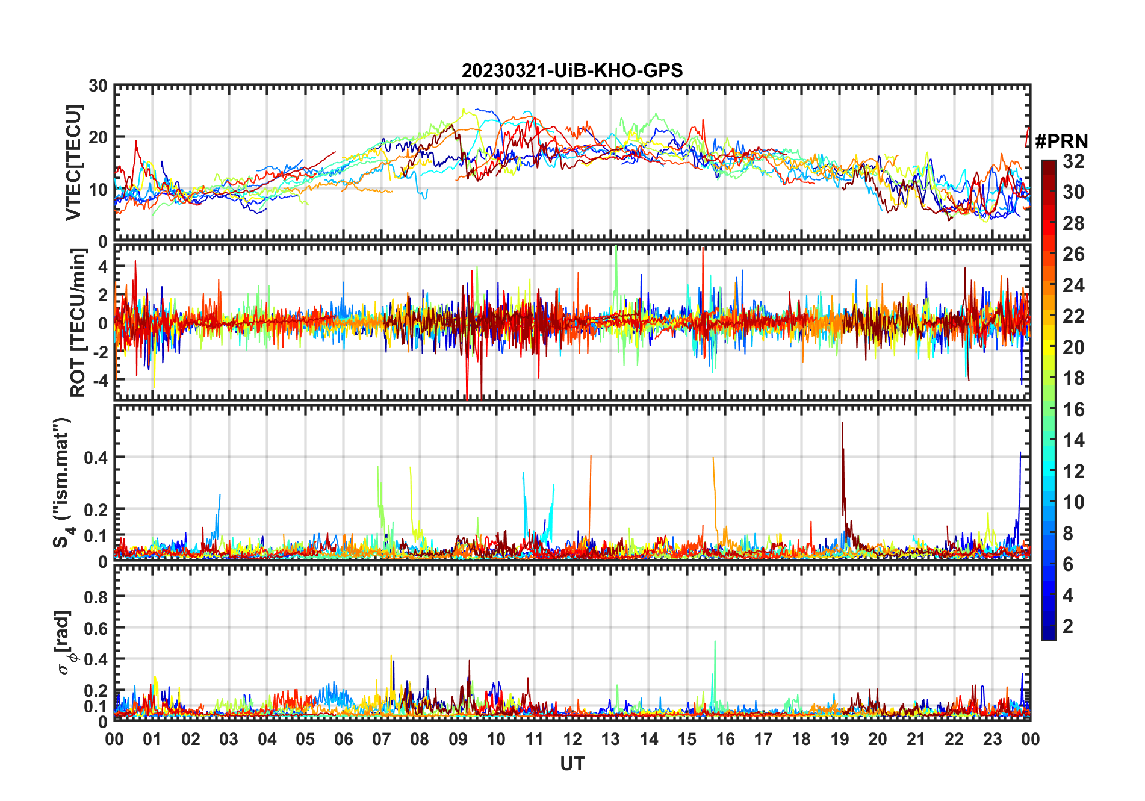Click the VTEC axis tick label 30
The height and width of the screenshot is (801, 1145).
click(x=98, y=86)
